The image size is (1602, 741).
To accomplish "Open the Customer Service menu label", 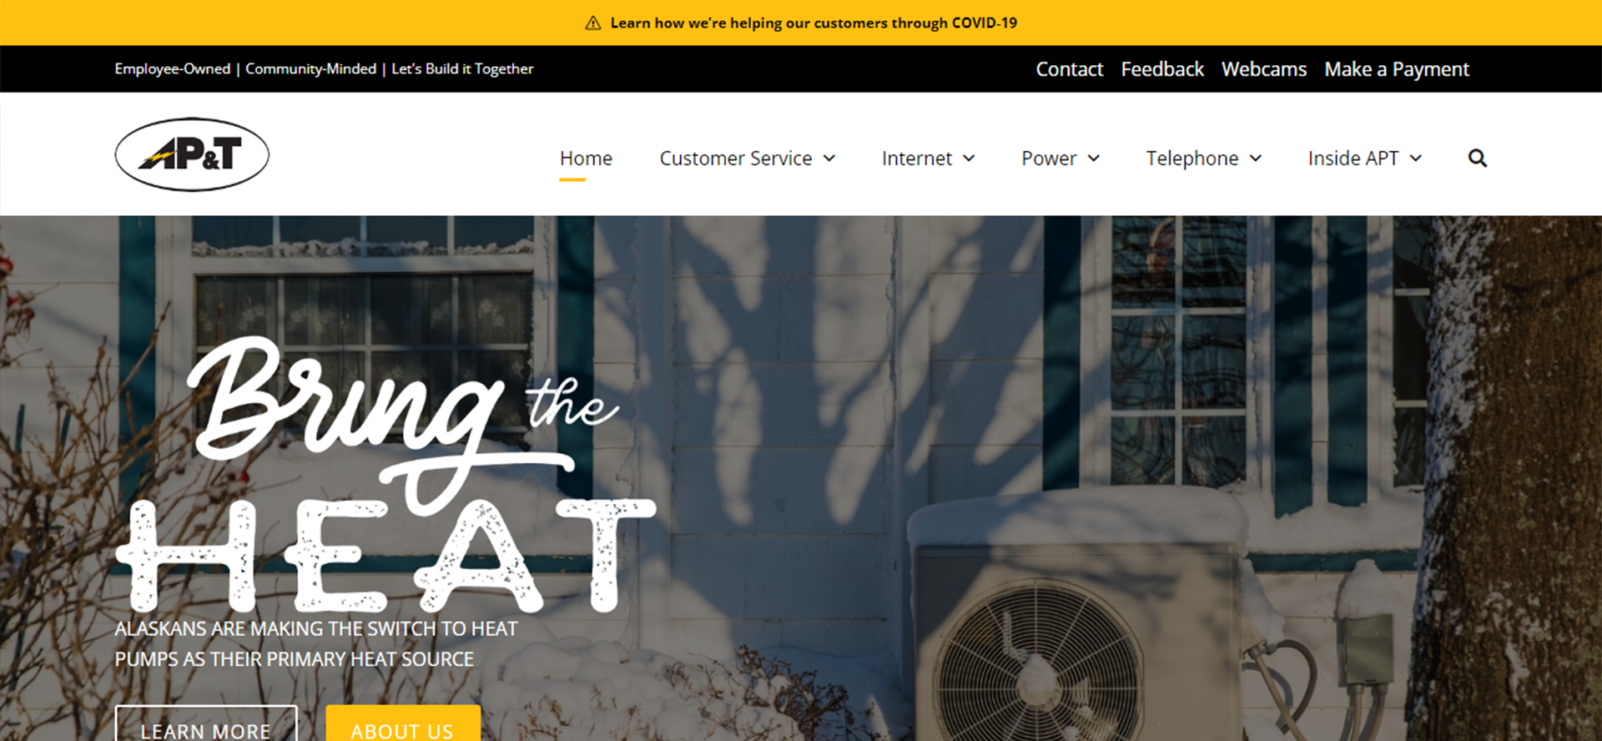I will (736, 159).
